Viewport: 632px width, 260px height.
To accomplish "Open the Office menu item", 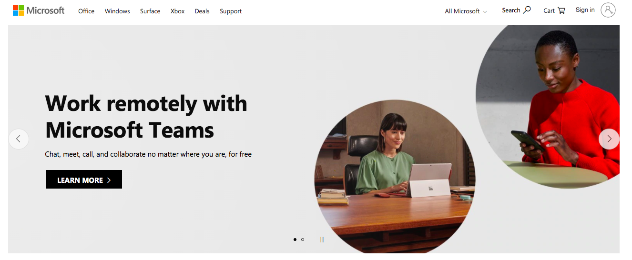I will point(86,11).
